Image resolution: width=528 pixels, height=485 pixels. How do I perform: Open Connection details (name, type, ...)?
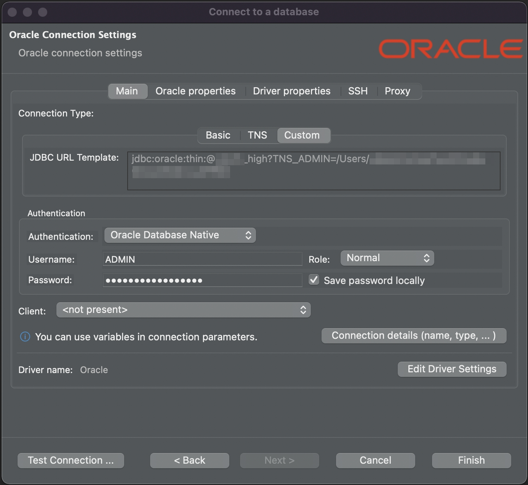click(414, 336)
